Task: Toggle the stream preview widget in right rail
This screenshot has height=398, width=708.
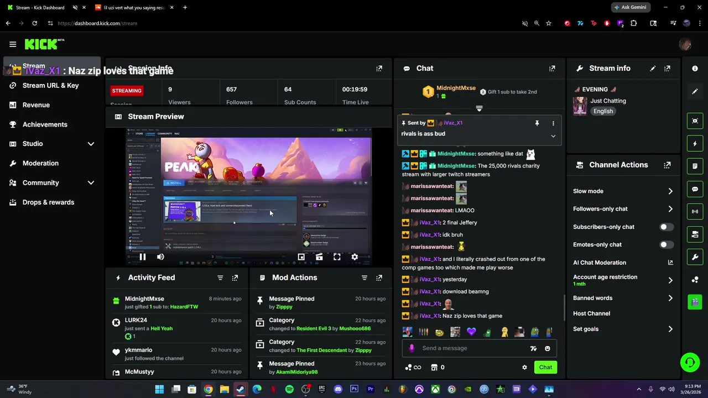Action: coord(695,121)
